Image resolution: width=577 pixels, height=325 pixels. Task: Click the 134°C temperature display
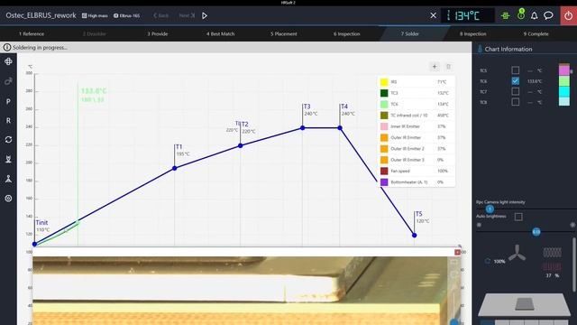(x=467, y=15)
